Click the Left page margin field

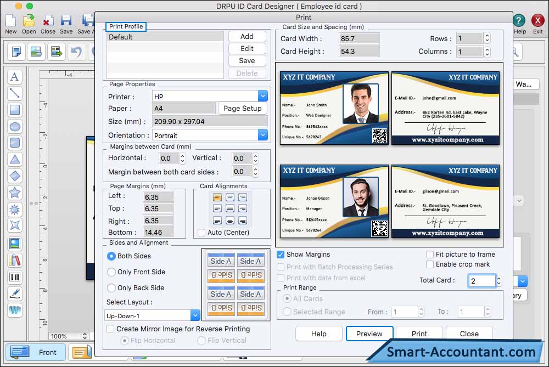[x=158, y=197]
